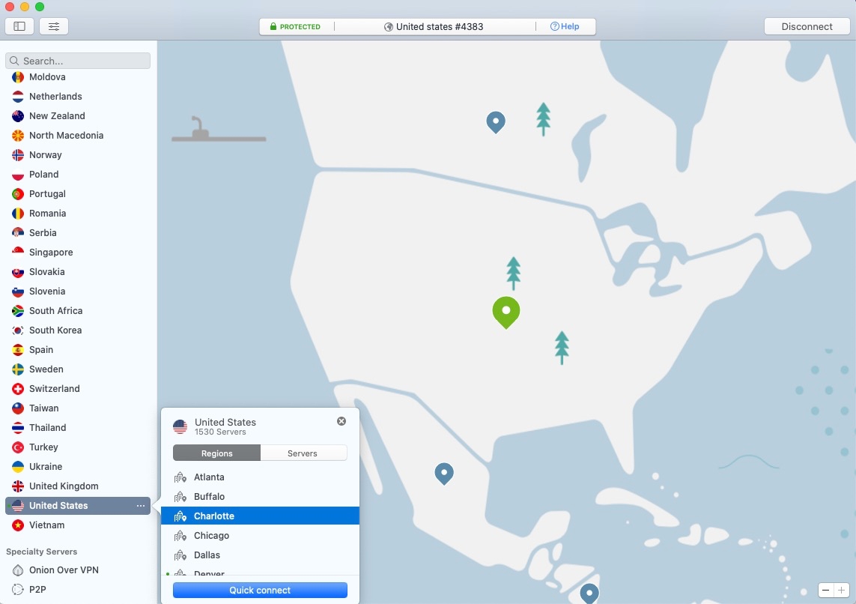Select Poland in country list
This screenshot has height=604, width=856.
pos(78,174)
